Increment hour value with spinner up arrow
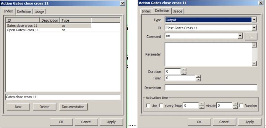This screenshot has height=128, width=266. pyautogui.click(x=202, y=104)
